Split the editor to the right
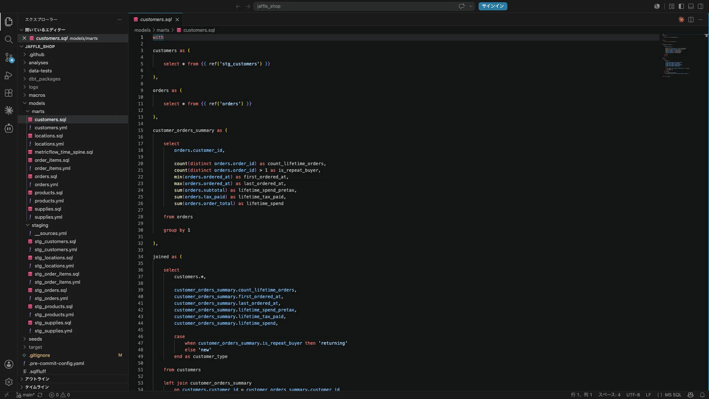Image resolution: width=709 pixels, height=399 pixels. point(691,20)
